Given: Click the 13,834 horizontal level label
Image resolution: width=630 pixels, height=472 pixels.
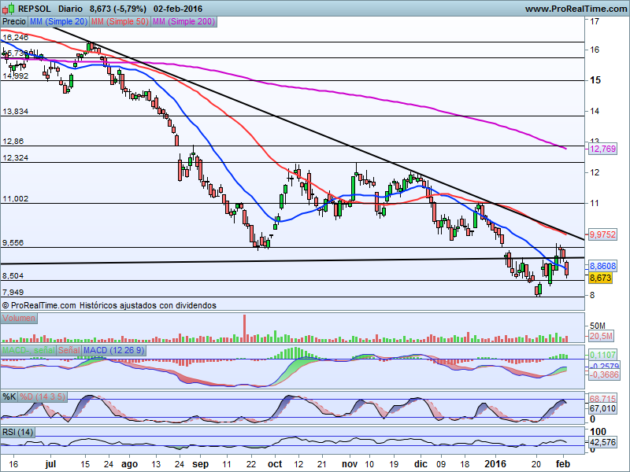Looking at the screenshot, I should point(16,111).
